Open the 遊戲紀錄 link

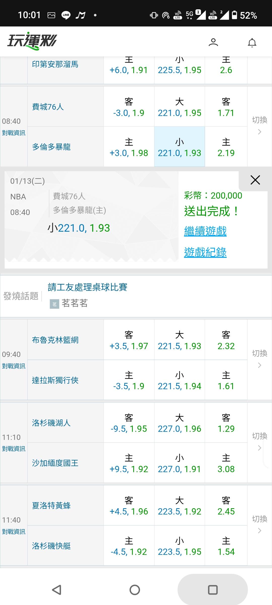(x=205, y=252)
